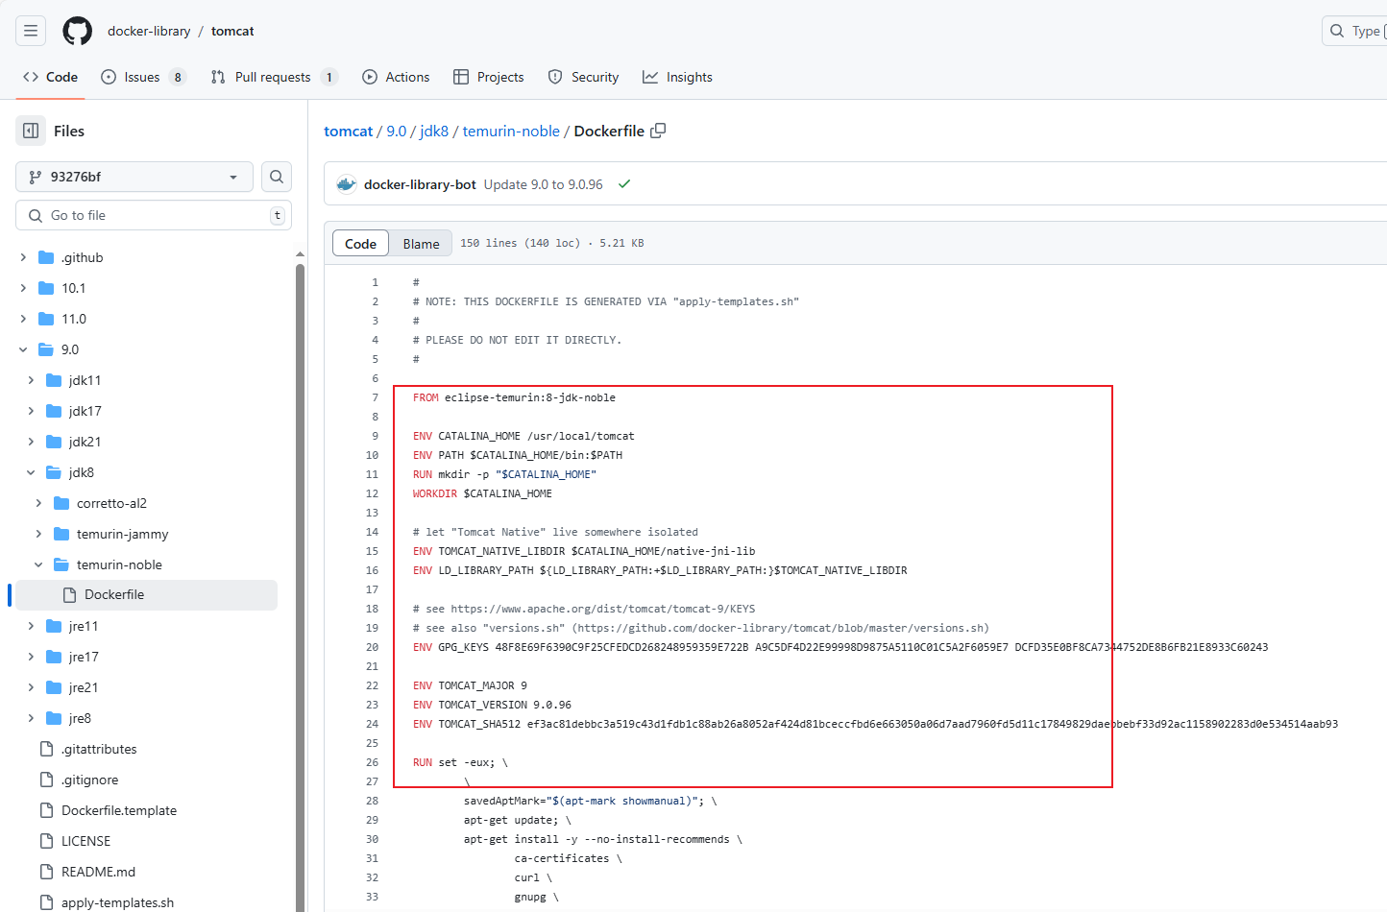Click docker-library owner link
The width and height of the screenshot is (1387, 912).
[149, 31]
